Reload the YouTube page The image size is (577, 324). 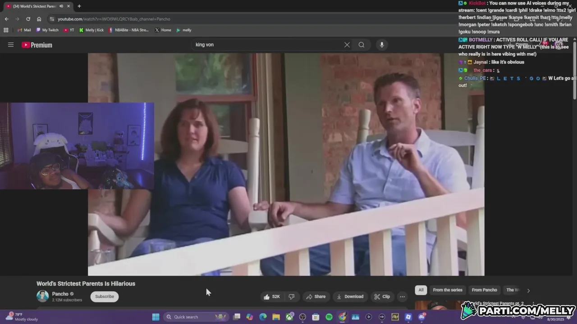click(28, 19)
